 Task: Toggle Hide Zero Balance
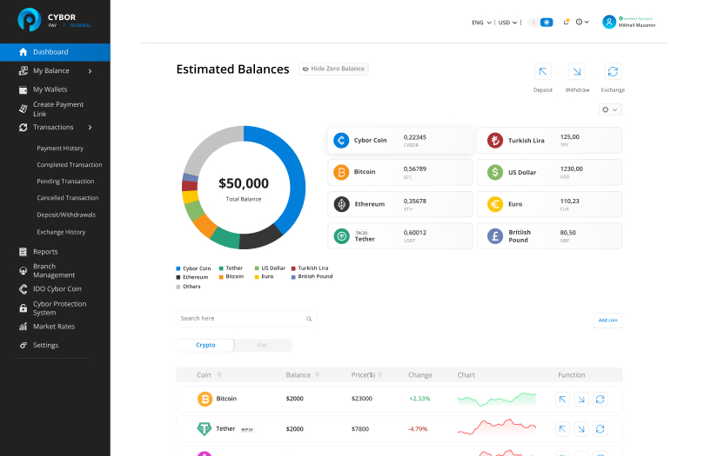pos(333,69)
